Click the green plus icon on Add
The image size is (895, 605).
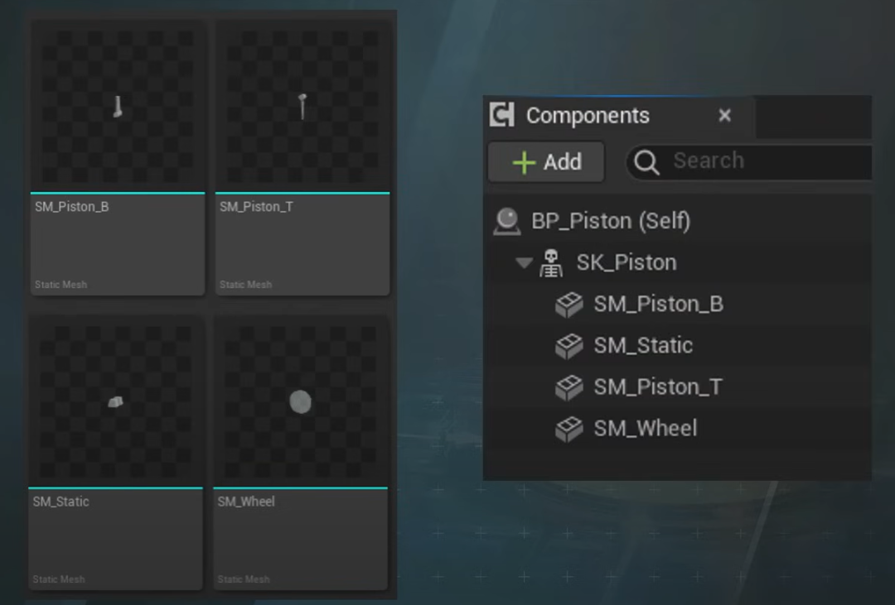click(x=524, y=162)
